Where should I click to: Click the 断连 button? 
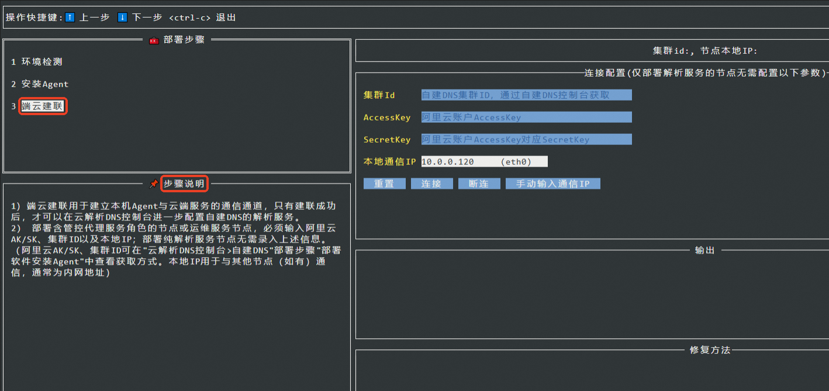[479, 184]
